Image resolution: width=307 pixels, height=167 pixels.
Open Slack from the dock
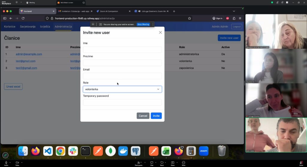73,151
